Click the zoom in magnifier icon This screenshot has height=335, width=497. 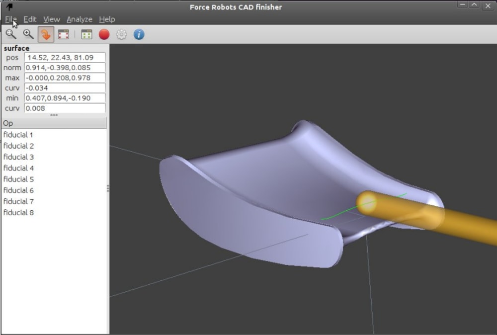tap(28, 34)
